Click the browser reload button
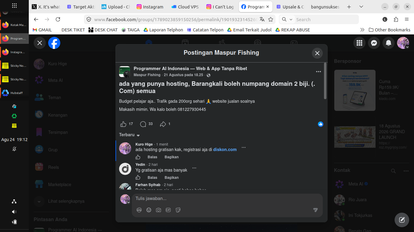 click(x=58, y=19)
